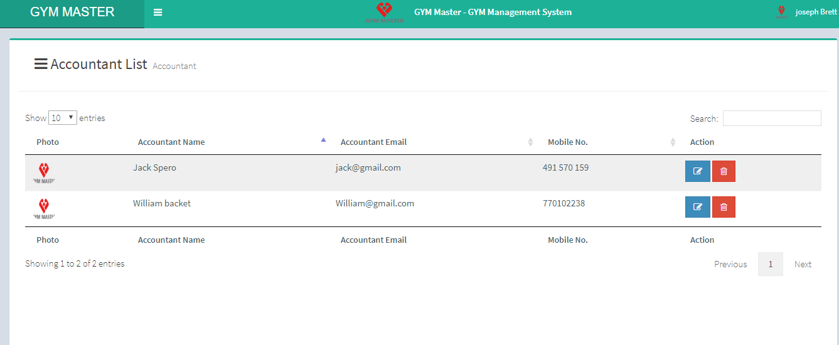This screenshot has height=345, width=839.
Task: Delete William backet's accountant record
Action: coord(724,207)
